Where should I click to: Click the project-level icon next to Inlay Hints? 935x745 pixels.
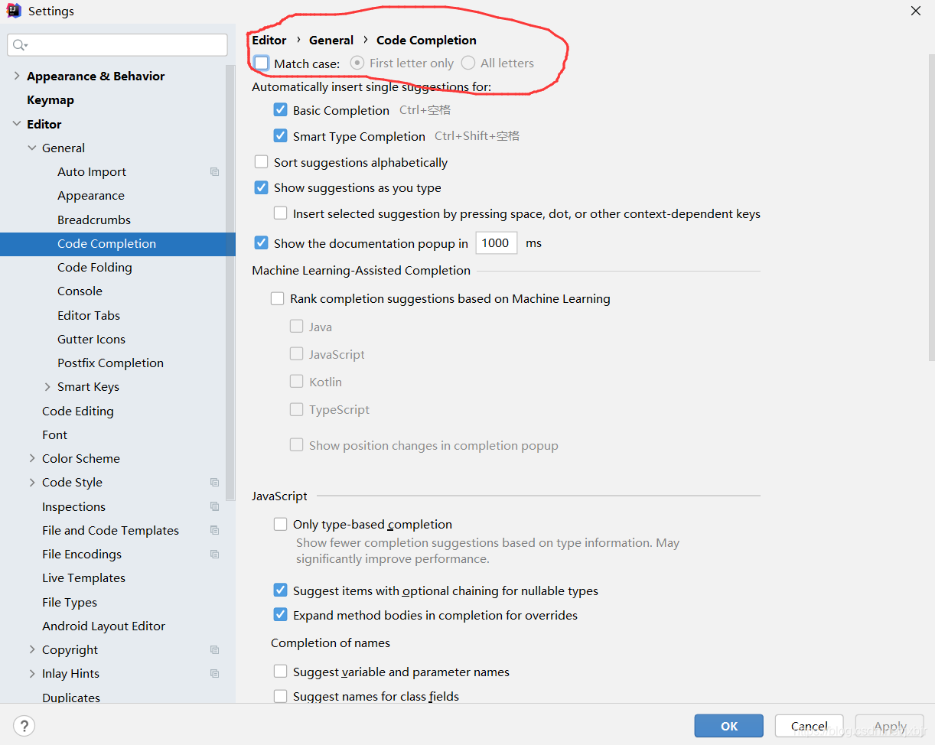tap(214, 674)
